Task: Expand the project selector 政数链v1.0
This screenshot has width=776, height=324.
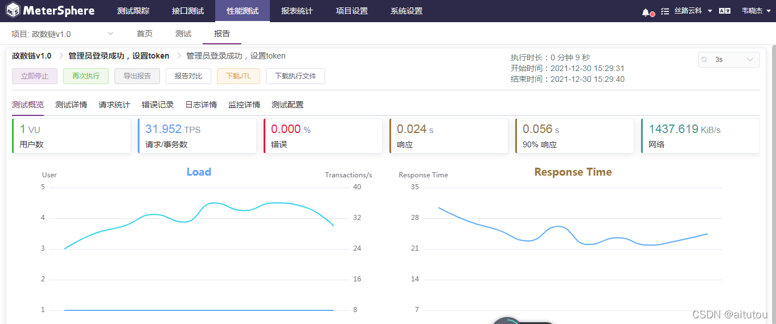Action: pyautogui.click(x=63, y=34)
